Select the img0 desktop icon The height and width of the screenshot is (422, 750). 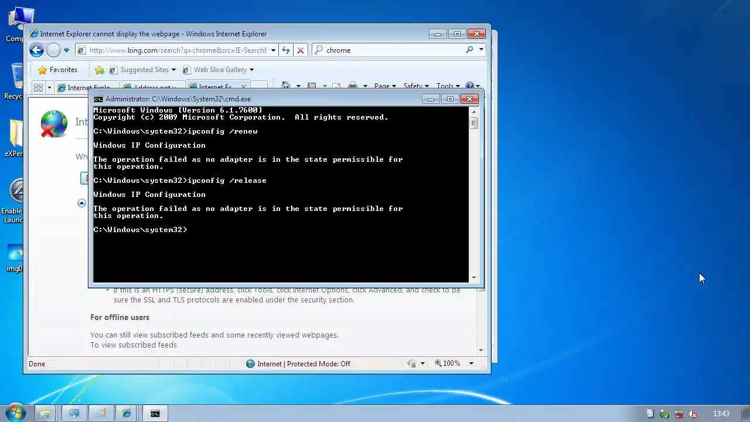click(x=14, y=258)
